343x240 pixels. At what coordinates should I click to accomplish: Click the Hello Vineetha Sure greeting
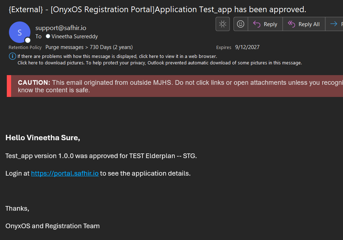tap(43, 138)
